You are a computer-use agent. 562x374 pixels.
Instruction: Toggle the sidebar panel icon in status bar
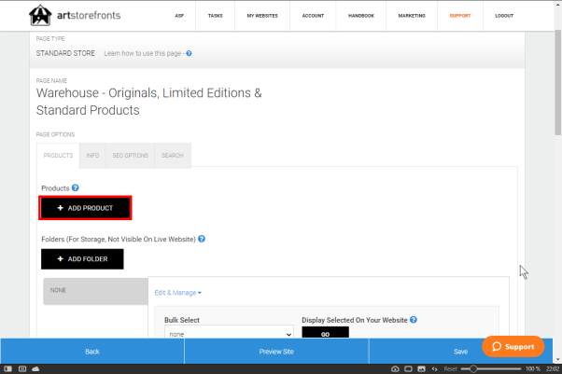7,368
